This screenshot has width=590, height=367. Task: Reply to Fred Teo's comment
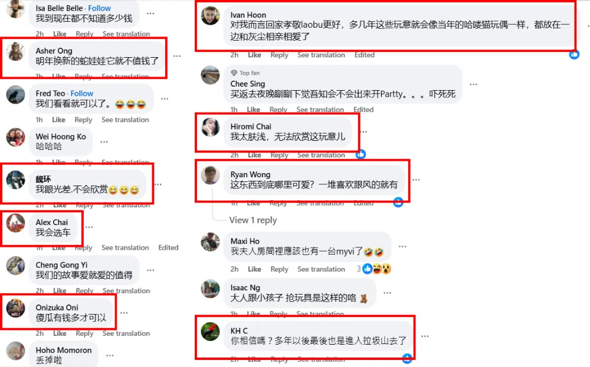(x=83, y=120)
